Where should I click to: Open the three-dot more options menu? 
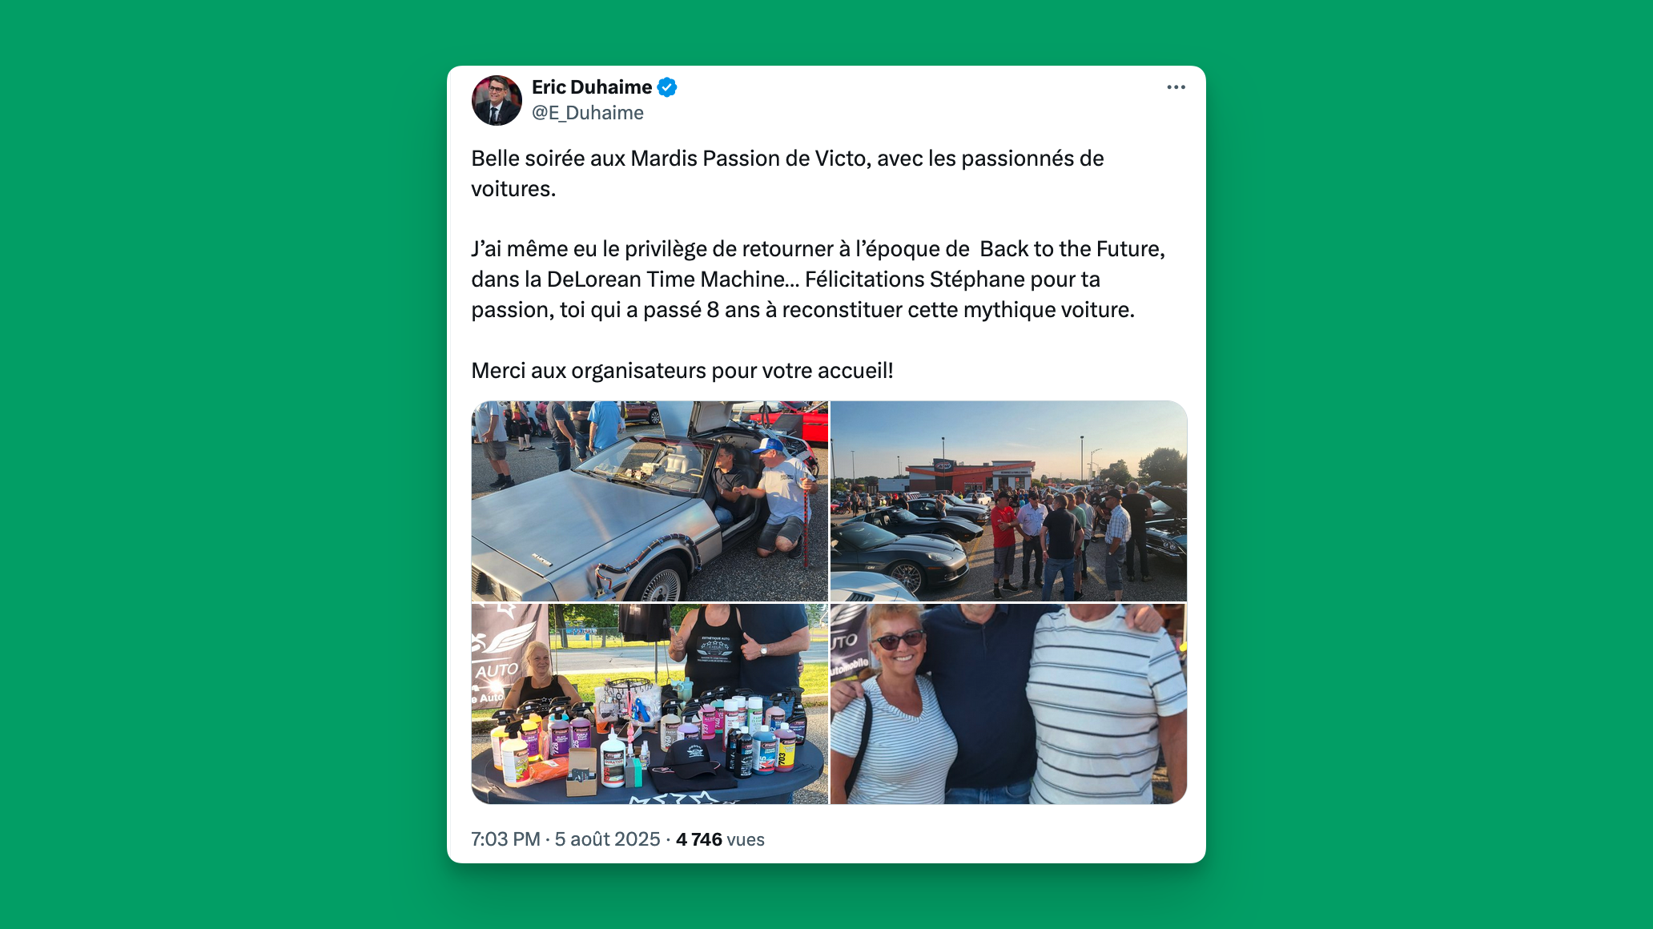click(x=1176, y=87)
